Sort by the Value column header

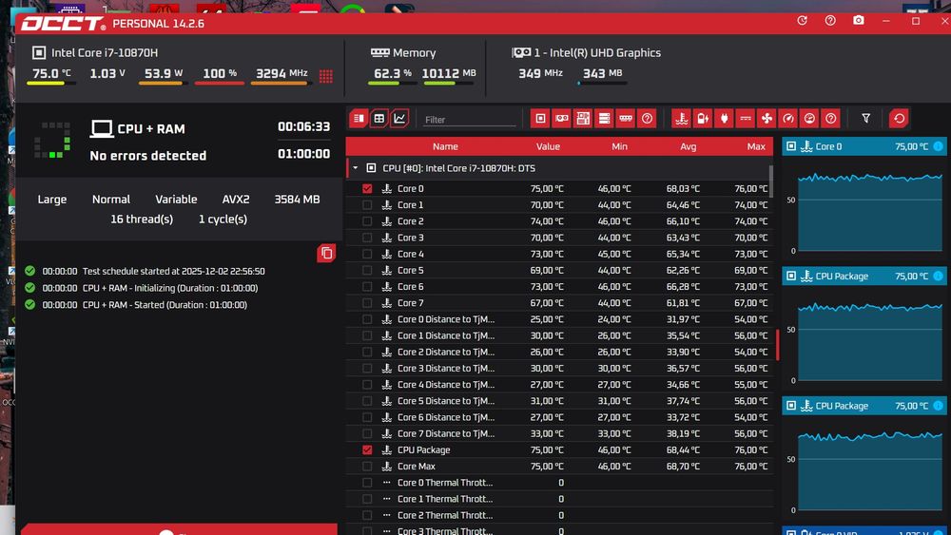[548, 146]
